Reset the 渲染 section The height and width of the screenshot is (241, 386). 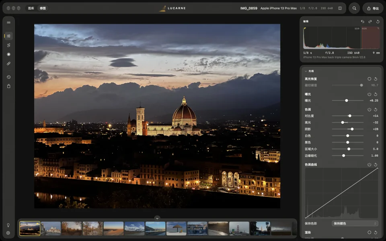376,233
